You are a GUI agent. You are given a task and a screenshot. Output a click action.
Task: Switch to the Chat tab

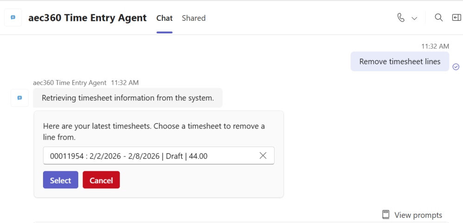164,18
